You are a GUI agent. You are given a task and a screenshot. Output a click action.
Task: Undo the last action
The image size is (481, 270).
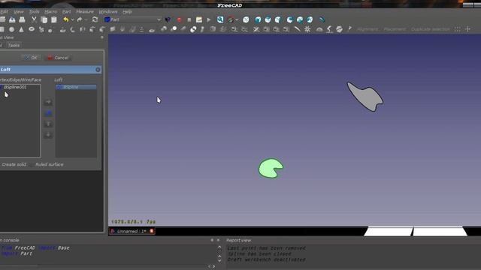tap(65, 19)
